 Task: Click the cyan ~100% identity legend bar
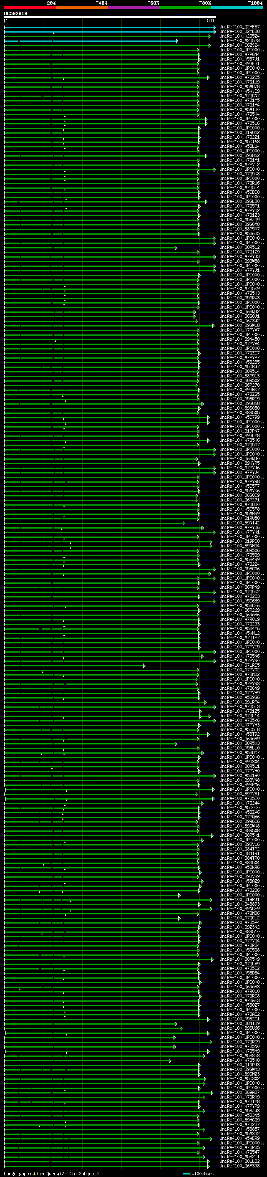tap(237, 8)
